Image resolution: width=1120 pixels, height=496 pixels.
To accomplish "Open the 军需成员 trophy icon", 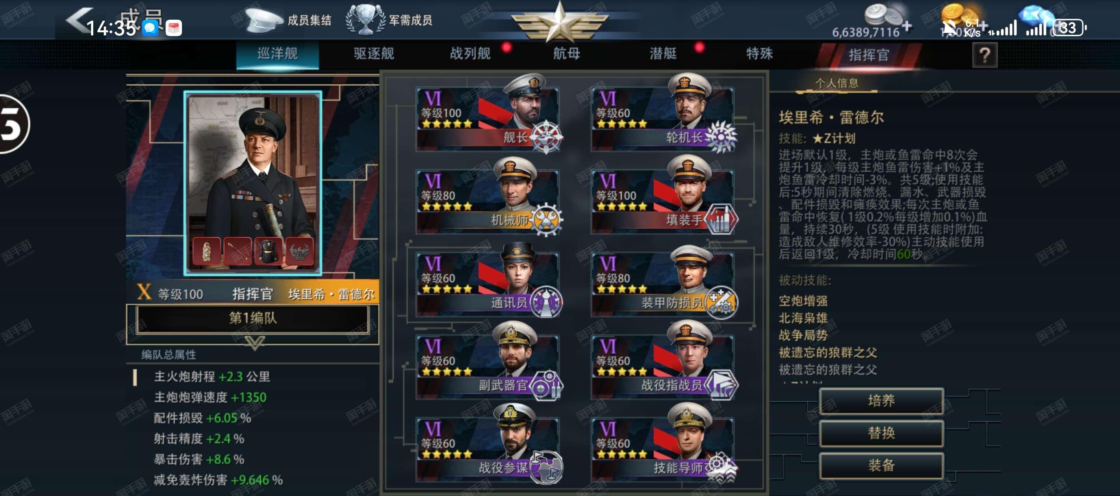I will [365, 20].
